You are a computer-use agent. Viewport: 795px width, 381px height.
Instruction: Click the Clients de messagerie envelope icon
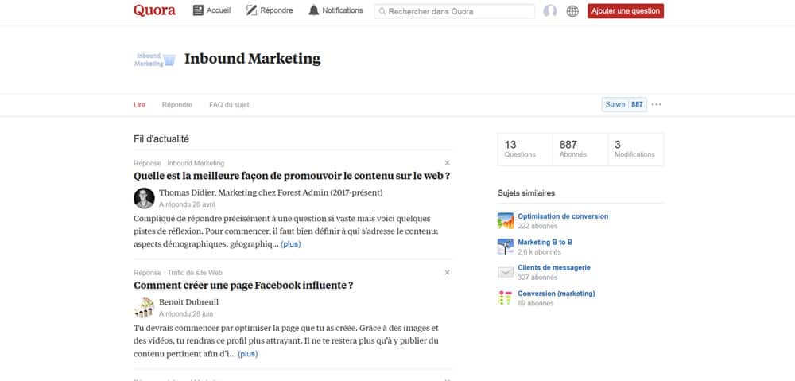506,273
